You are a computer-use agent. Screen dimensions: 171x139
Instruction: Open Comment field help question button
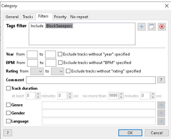pyautogui.click(x=161, y=80)
